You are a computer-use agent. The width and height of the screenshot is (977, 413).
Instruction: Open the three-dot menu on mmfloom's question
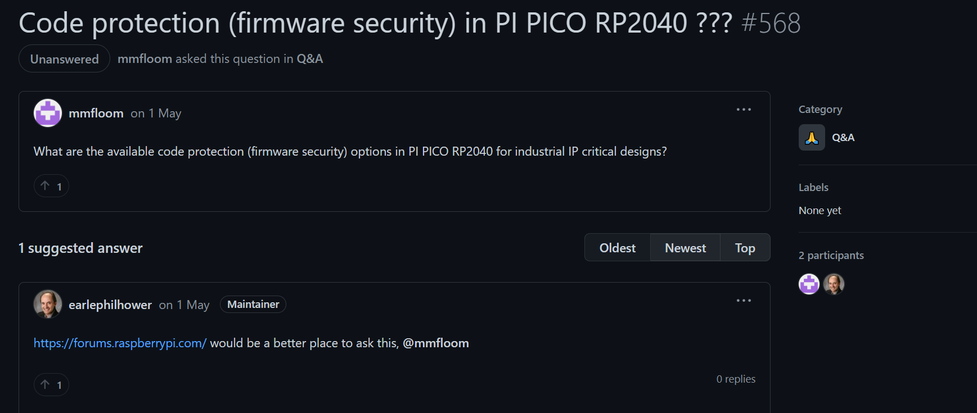coord(744,110)
